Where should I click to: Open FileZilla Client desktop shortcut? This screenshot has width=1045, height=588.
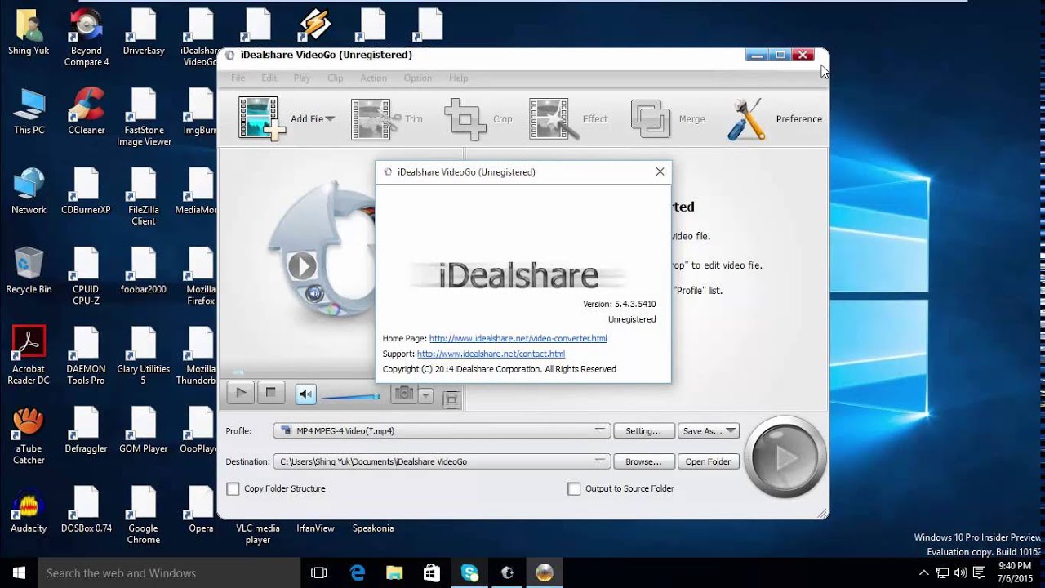(144, 196)
